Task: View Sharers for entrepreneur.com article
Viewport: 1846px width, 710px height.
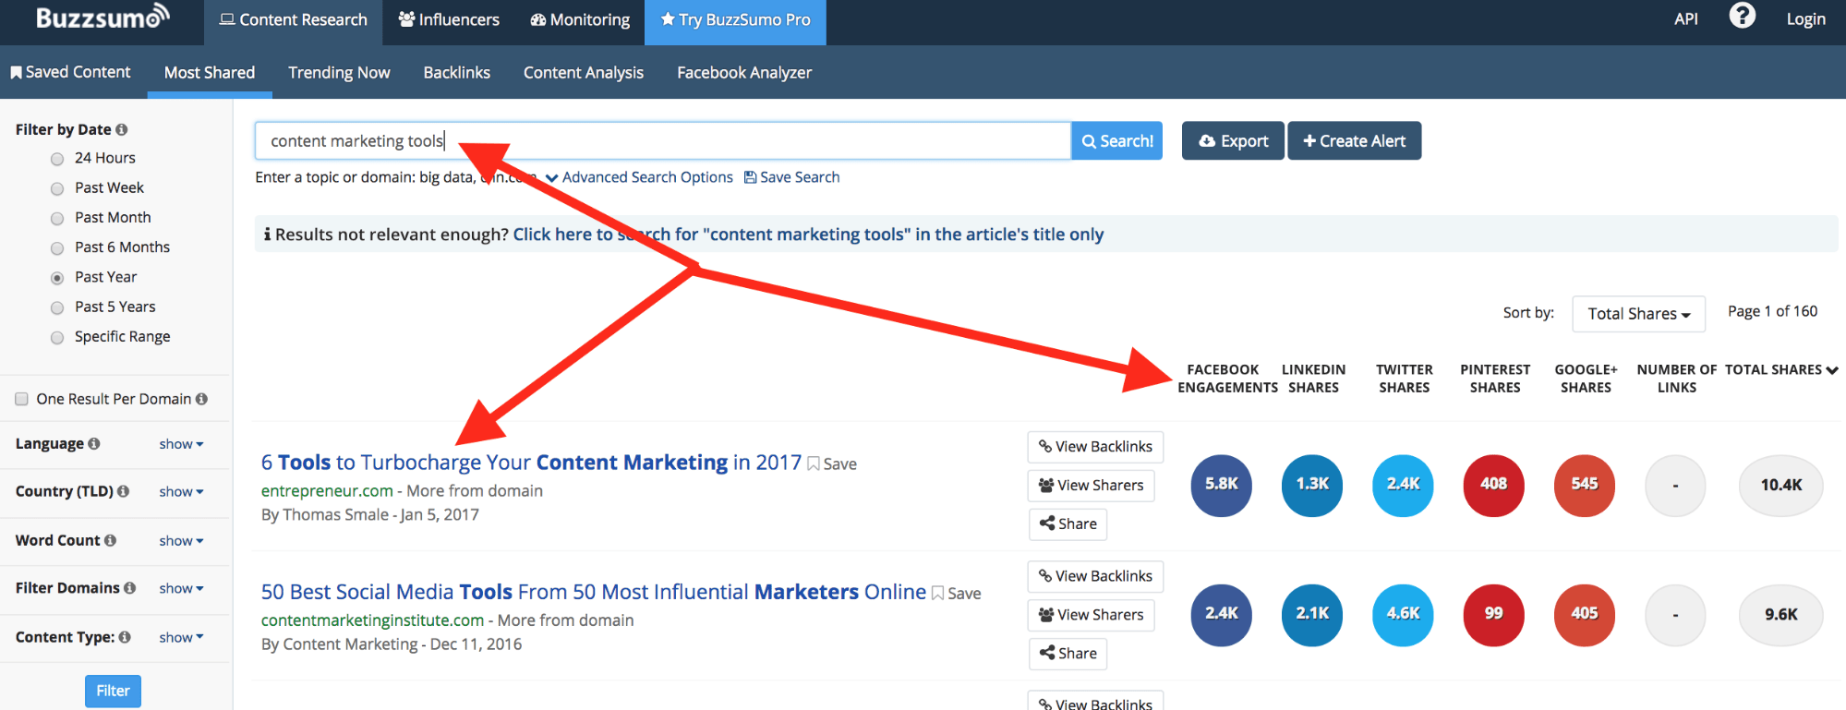Action: click(x=1091, y=486)
